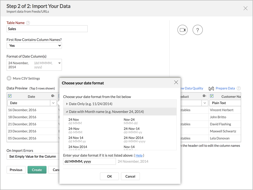
Task: Click the Previous button
Action: tap(16, 170)
